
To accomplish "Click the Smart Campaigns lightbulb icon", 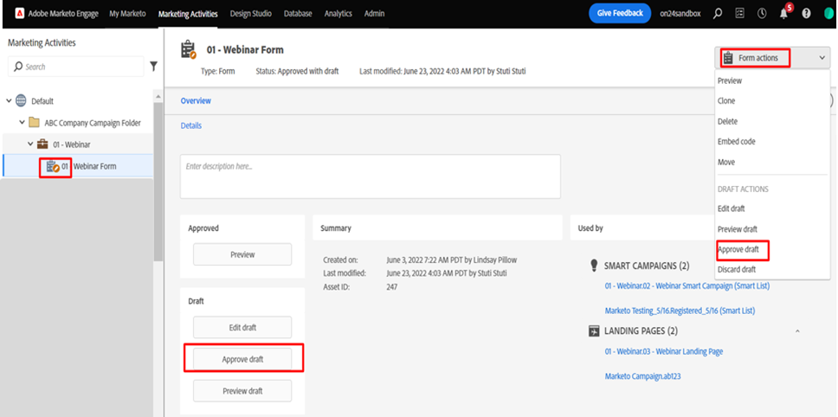I will point(593,266).
